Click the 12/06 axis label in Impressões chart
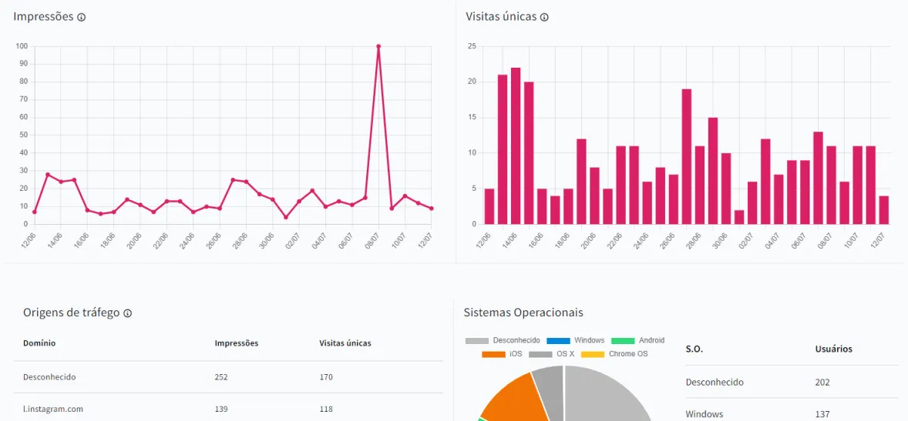Image resolution: width=908 pixels, height=421 pixels. (x=27, y=239)
